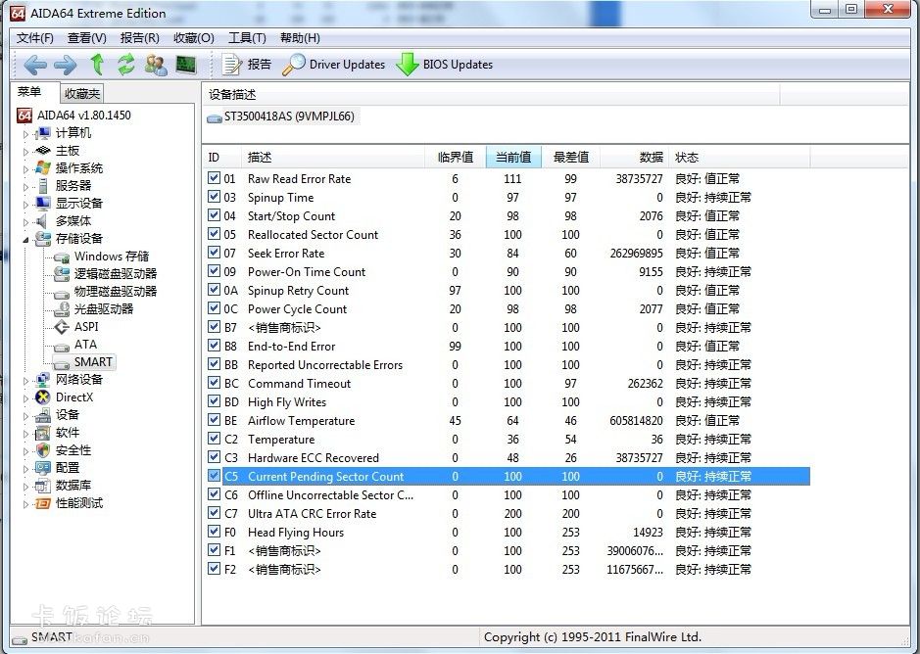Screen dimensions: 920x654
Task: Expand the 性能测试 tree node arrow
Action: pos(25,503)
